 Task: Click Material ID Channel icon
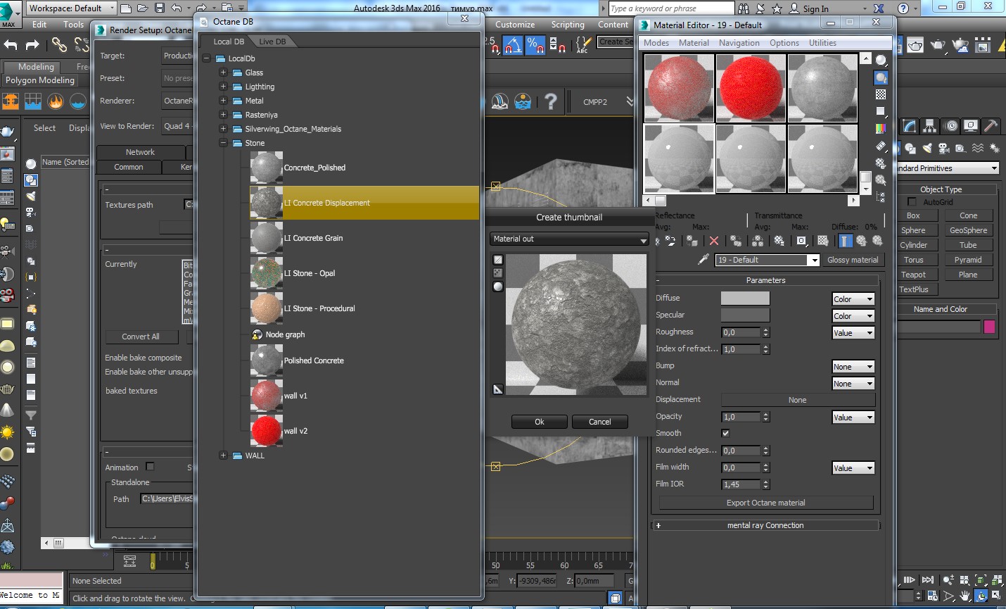click(x=801, y=241)
